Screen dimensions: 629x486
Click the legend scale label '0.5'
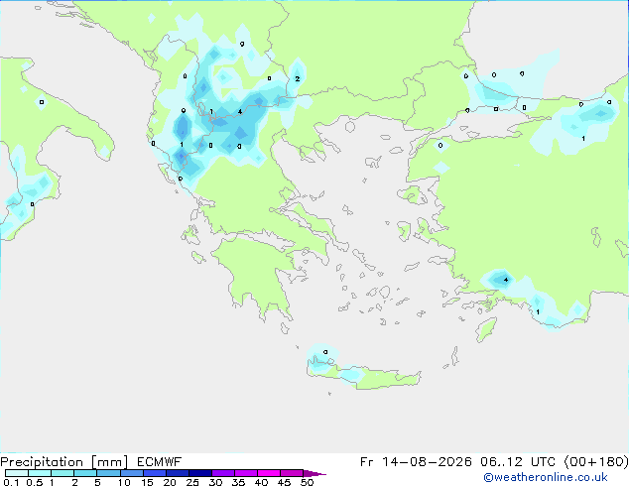35,482
